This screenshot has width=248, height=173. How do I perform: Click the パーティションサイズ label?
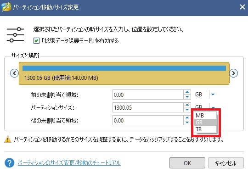coord(53,108)
